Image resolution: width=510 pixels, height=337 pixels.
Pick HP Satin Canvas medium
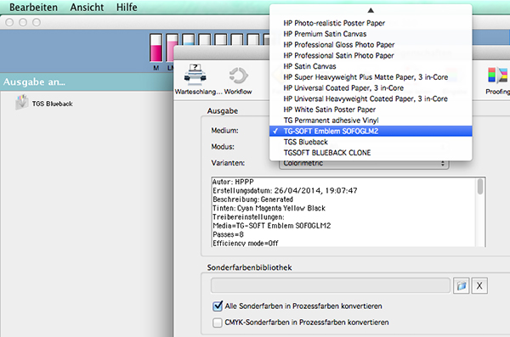[371, 66]
